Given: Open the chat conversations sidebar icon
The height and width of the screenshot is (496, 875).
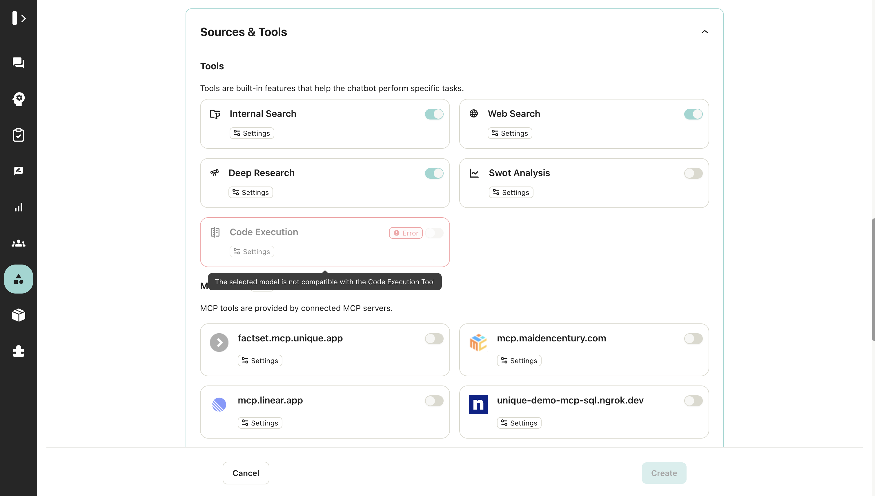Looking at the screenshot, I should pyautogui.click(x=18, y=63).
